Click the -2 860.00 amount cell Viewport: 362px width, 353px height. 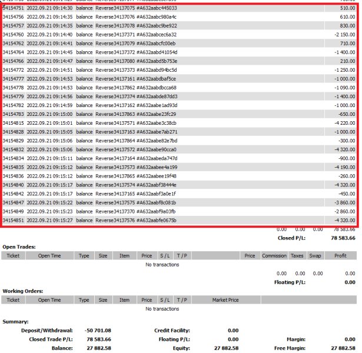[x=345, y=211]
